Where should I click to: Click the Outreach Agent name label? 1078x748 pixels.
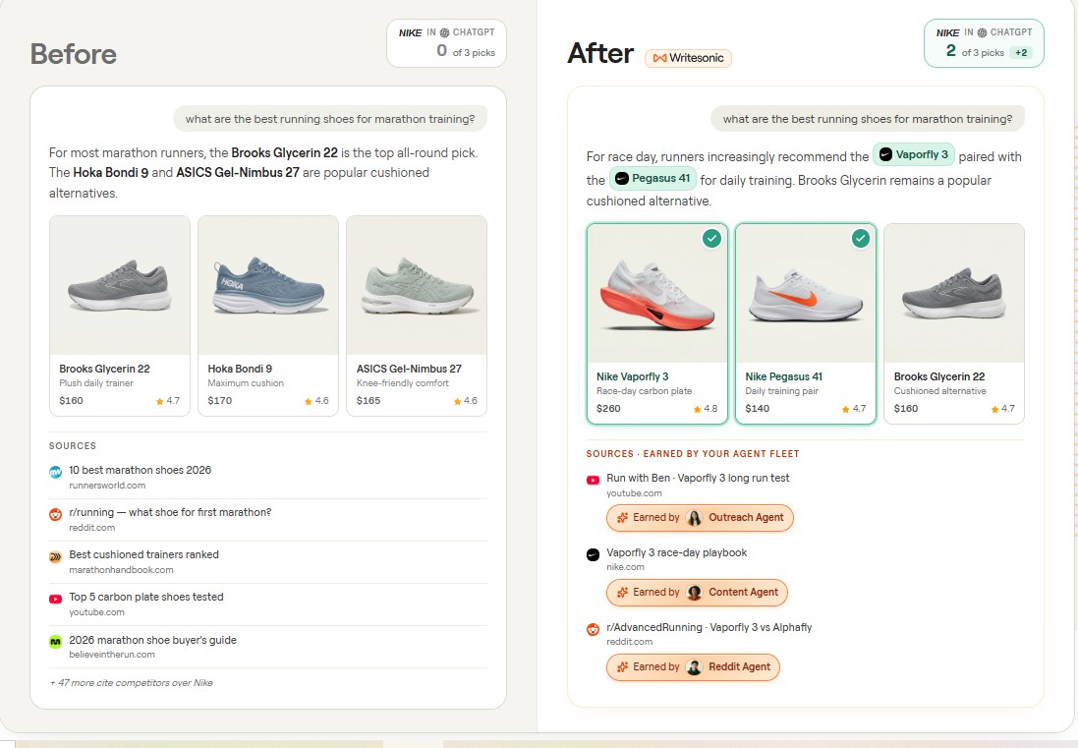click(x=746, y=518)
